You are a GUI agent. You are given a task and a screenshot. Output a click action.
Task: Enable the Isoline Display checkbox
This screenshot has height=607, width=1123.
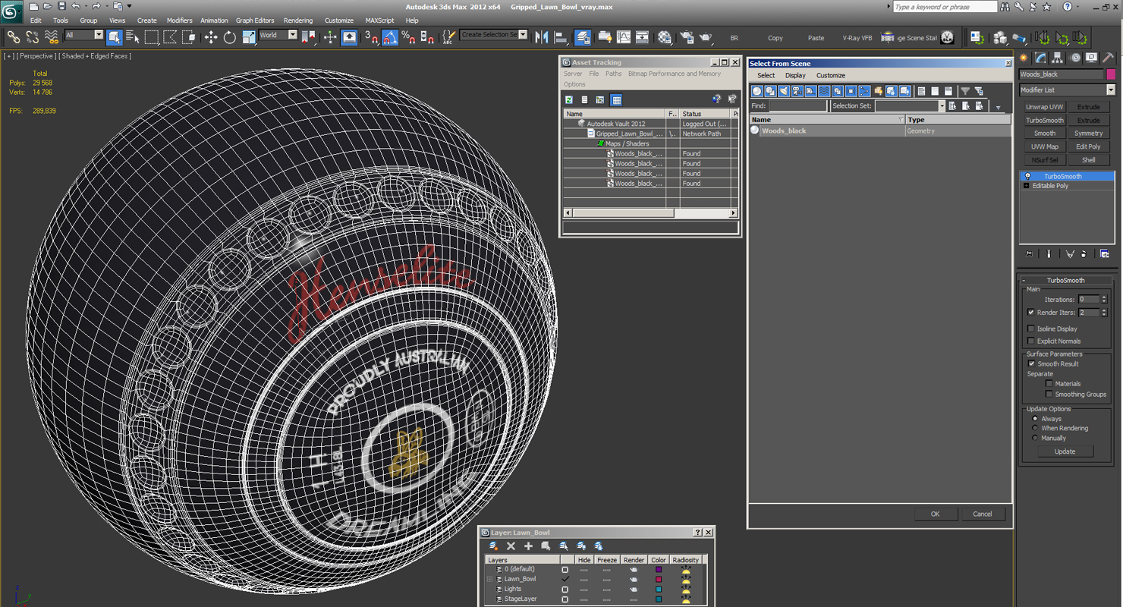pyautogui.click(x=1030, y=329)
